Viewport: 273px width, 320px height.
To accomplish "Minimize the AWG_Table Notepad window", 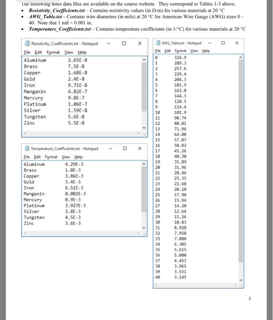I will pyautogui.click(x=210, y=43).
